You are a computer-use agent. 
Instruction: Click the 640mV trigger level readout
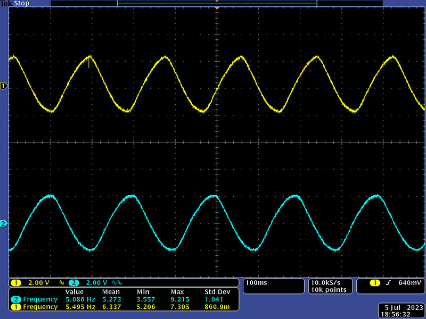click(x=409, y=283)
